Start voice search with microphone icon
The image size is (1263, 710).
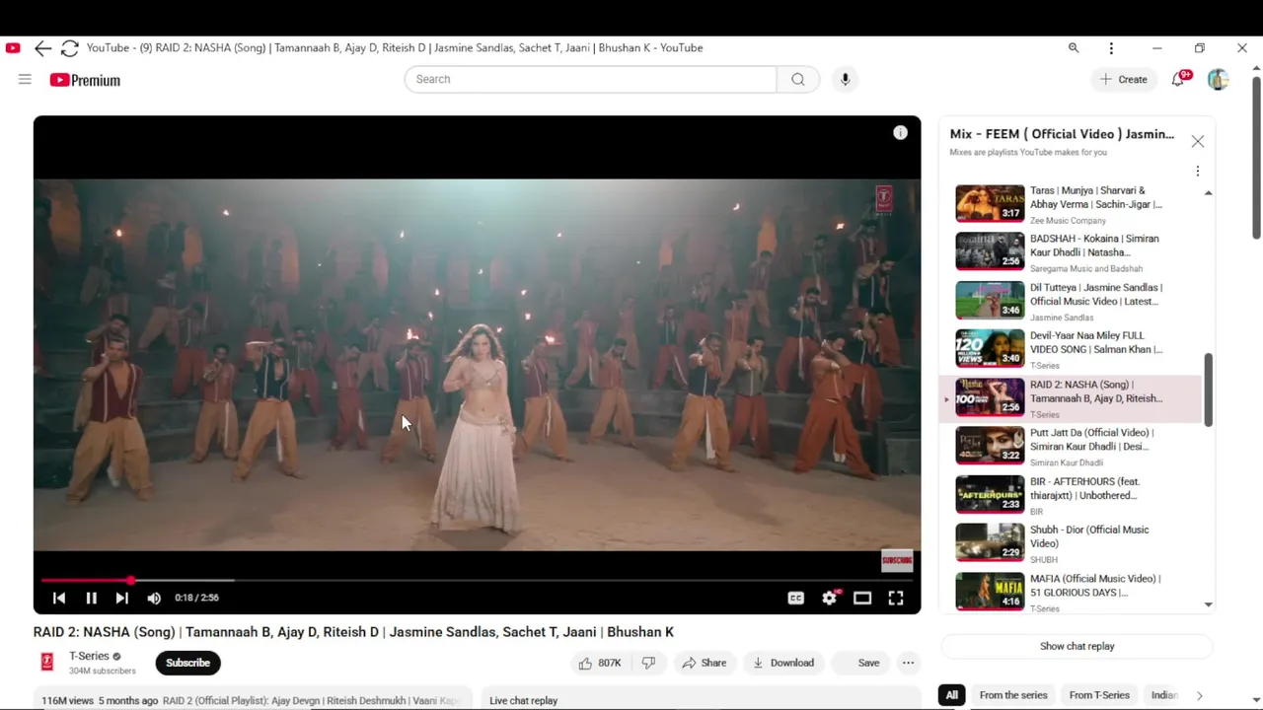pyautogui.click(x=845, y=79)
